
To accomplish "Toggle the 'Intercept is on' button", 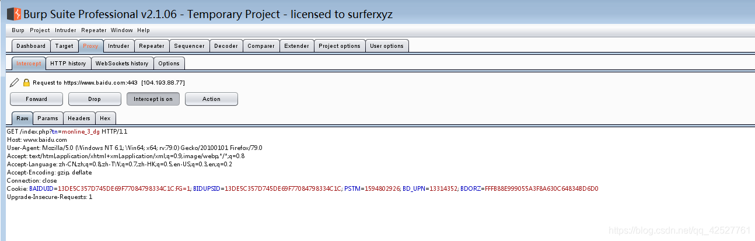I will pos(153,99).
